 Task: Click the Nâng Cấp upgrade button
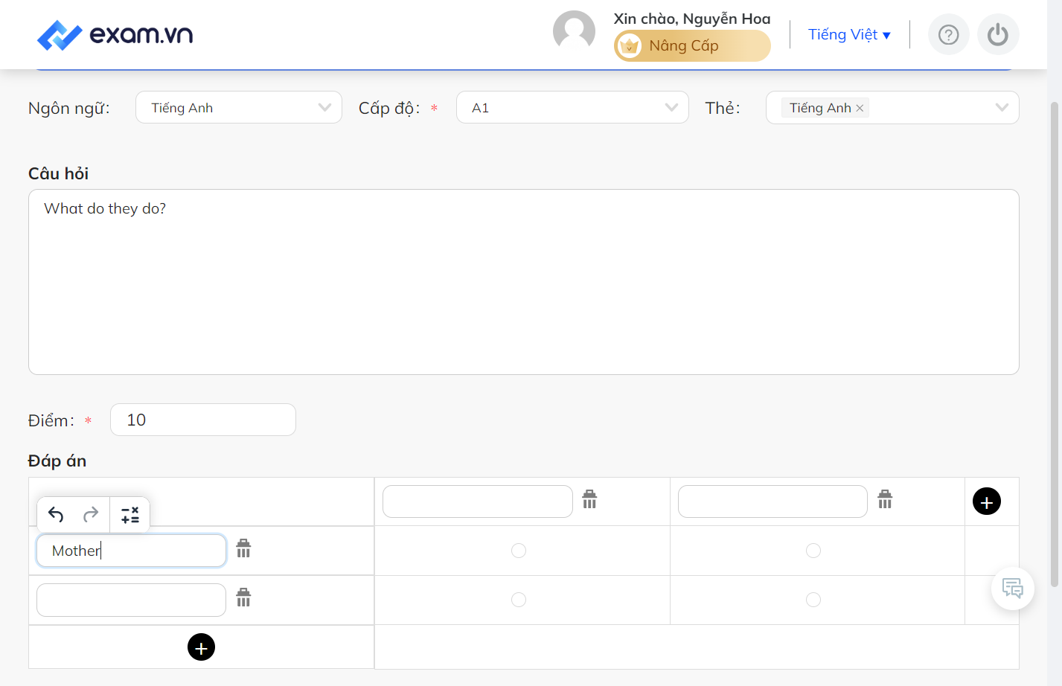(x=692, y=46)
